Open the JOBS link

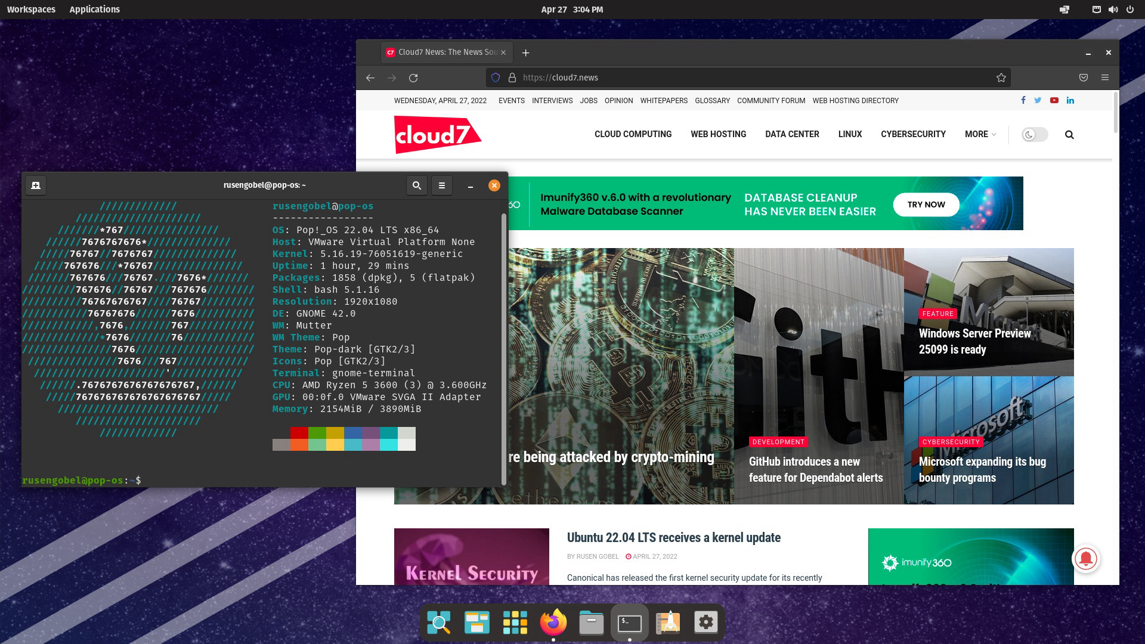[x=589, y=101]
